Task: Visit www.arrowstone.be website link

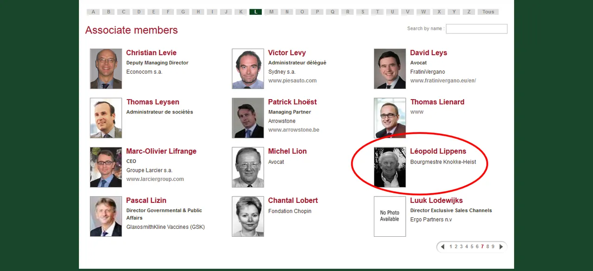Action: pyautogui.click(x=294, y=130)
